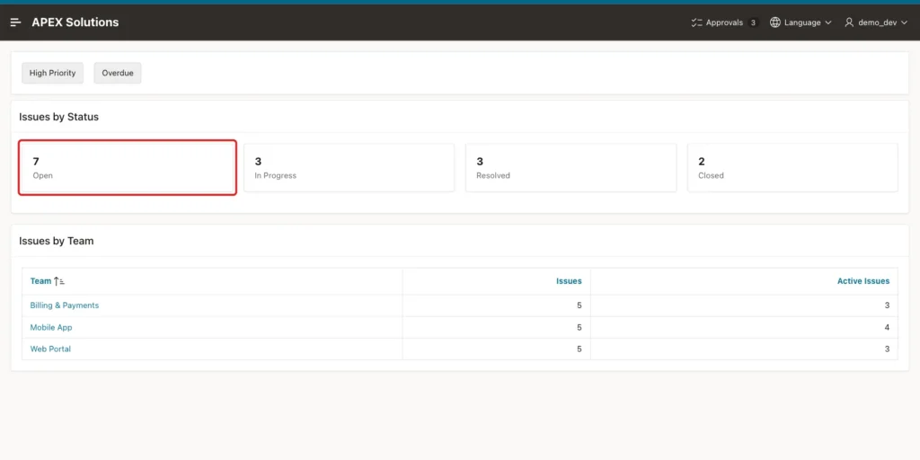Screen dimensions: 920x460
Task: Click Billing & Payments active issues value 3
Action: click(887, 305)
